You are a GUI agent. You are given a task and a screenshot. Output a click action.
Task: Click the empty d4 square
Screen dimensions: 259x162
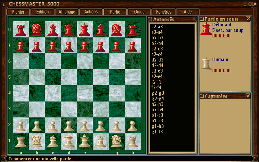[69, 93]
